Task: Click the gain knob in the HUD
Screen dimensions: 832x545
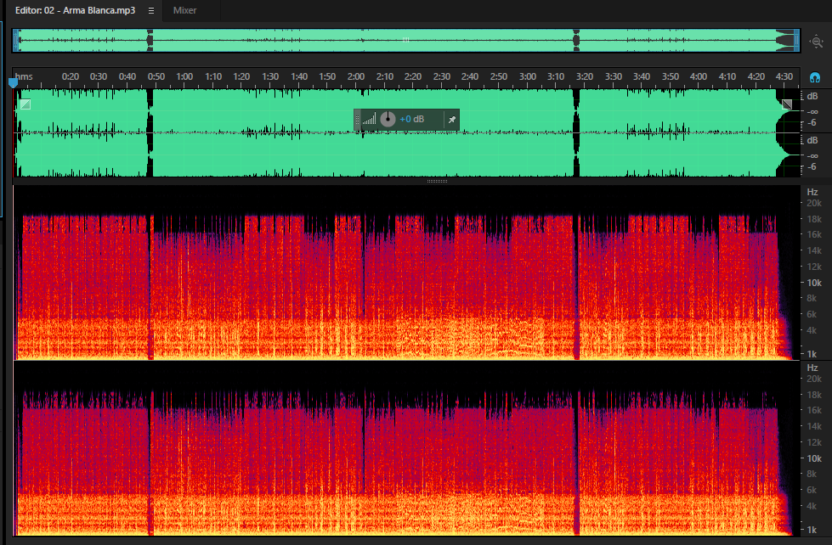Action: (x=388, y=119)
